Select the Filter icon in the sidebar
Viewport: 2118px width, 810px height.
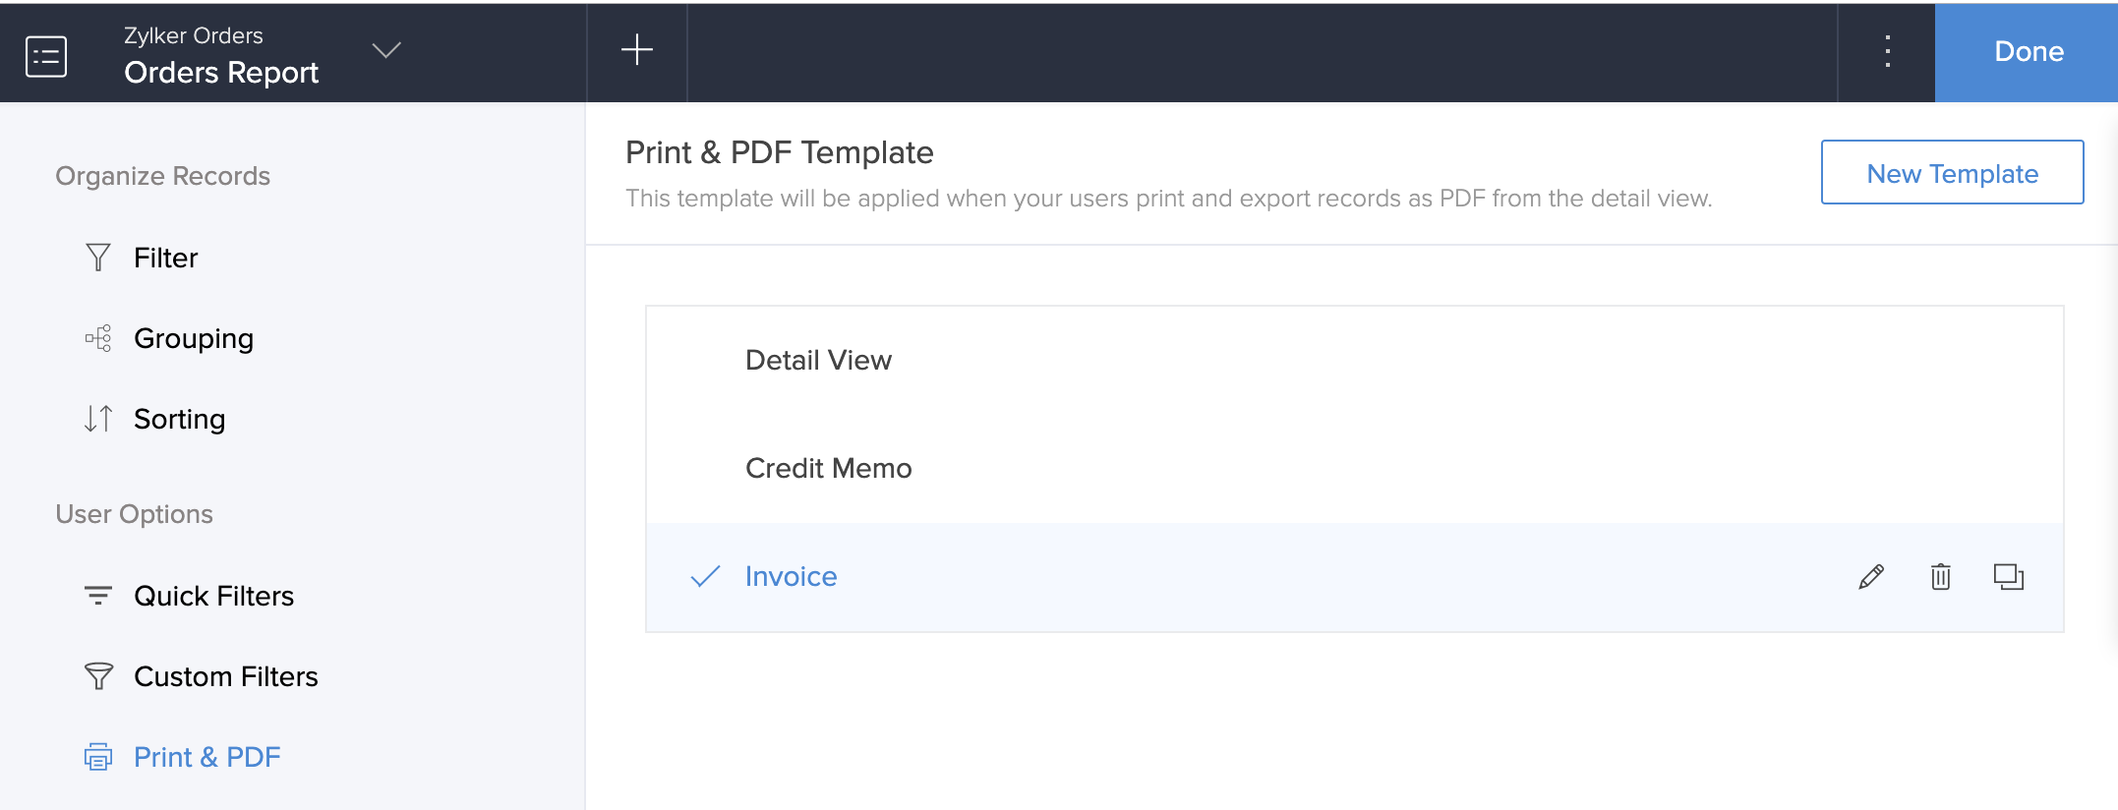pos(96,257)
